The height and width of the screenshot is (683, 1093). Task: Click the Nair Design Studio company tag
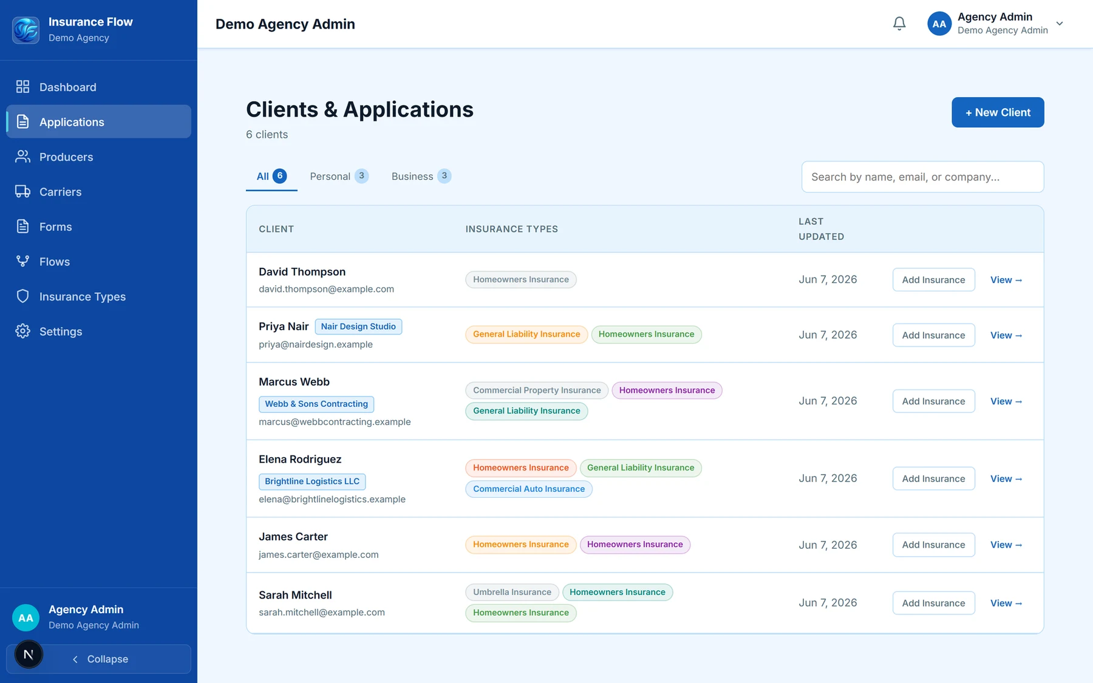coord(358,326)
